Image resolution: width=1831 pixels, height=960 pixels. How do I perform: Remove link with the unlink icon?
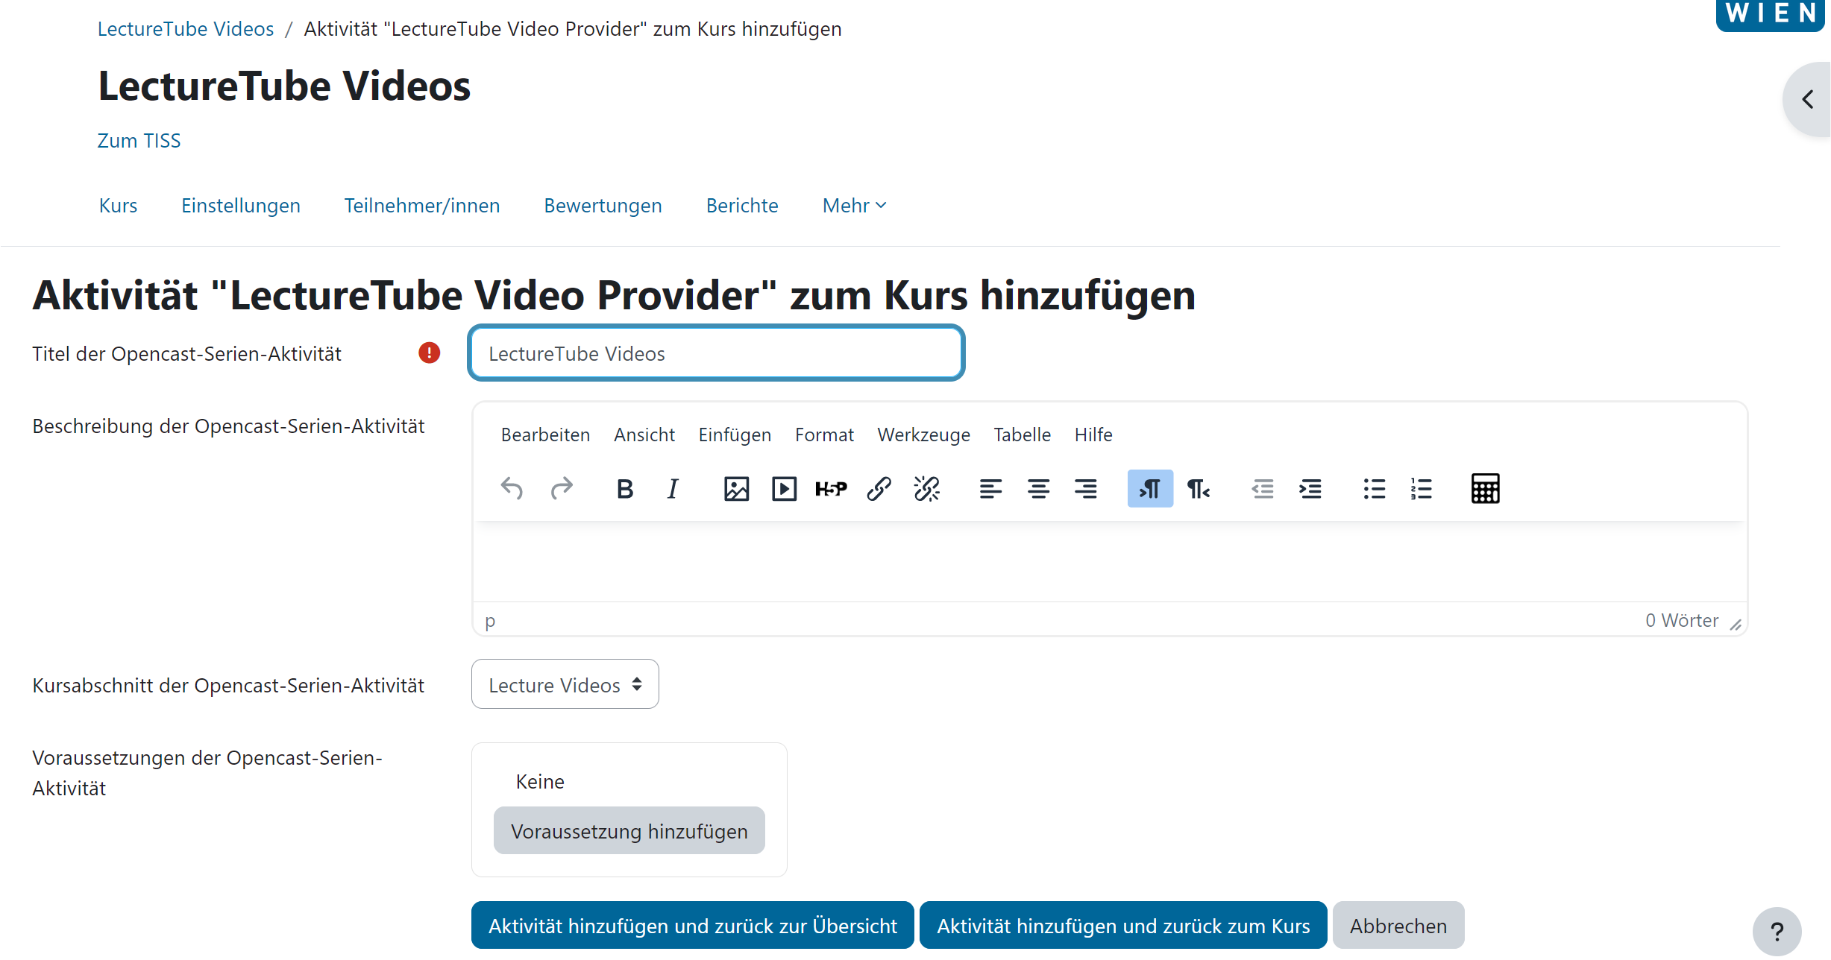click(927, 489)
